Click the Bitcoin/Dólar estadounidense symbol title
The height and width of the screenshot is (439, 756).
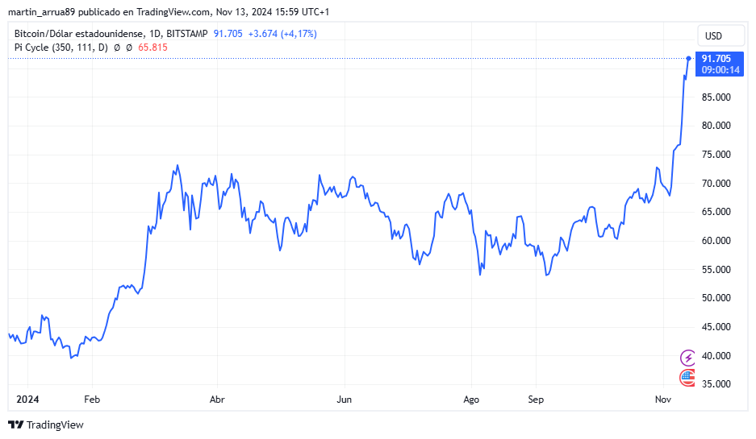[79, 34]
